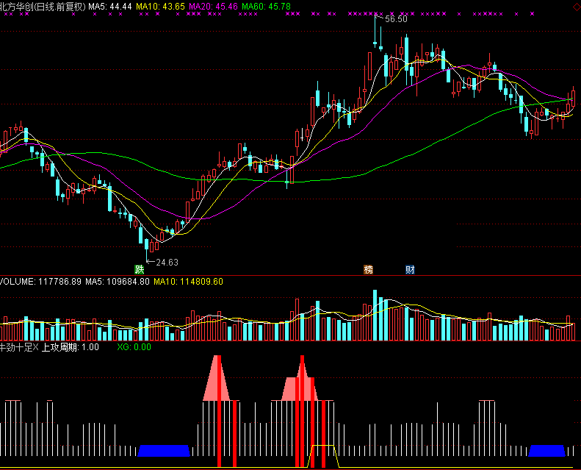Select the MA20 45.46 moving average label
Image resolution: width=581 pixels, height=470 pixels.
click(213, 7)
